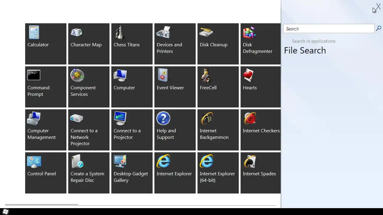Launch Internet Explorer (64-bit) tile
383x215 pixels.
point(218,173)
